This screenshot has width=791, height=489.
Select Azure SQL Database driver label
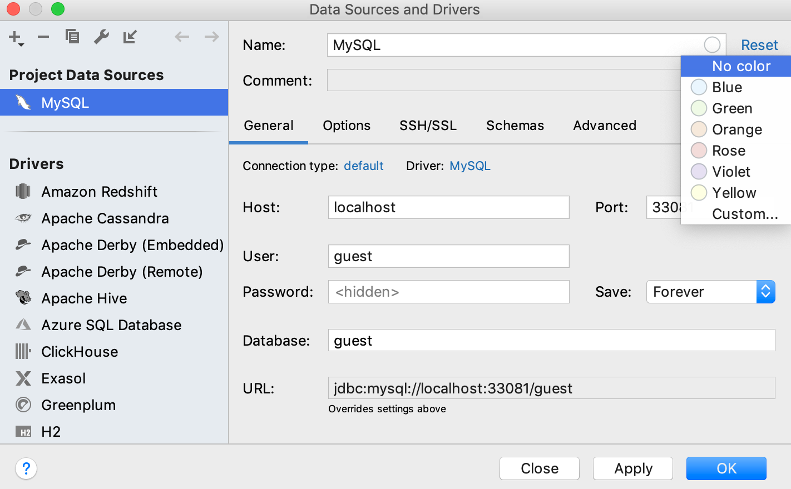pyautogui.click(x=111, y=325)
